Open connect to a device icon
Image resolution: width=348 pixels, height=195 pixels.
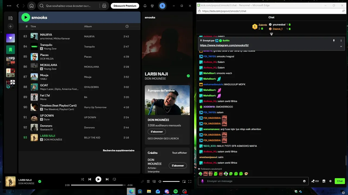point(154,181)
